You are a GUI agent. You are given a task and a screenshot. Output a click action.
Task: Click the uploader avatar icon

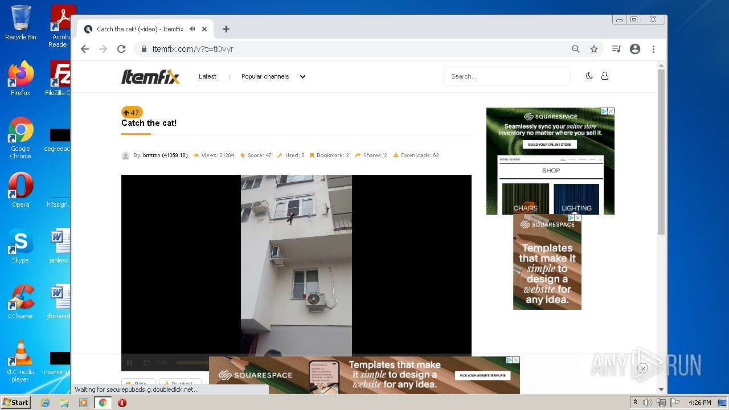tap(126, 155)
